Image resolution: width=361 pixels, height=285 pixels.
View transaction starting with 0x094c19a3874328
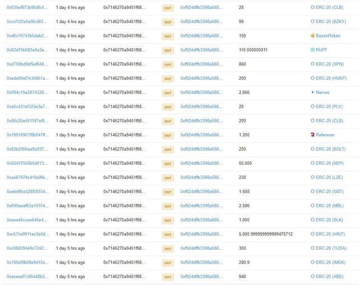[x=27, y=92]
